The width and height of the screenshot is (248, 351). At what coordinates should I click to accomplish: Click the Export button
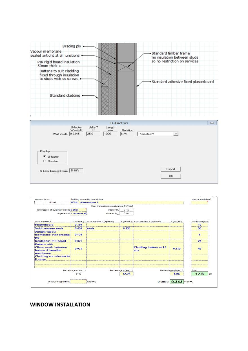(170, 169)
